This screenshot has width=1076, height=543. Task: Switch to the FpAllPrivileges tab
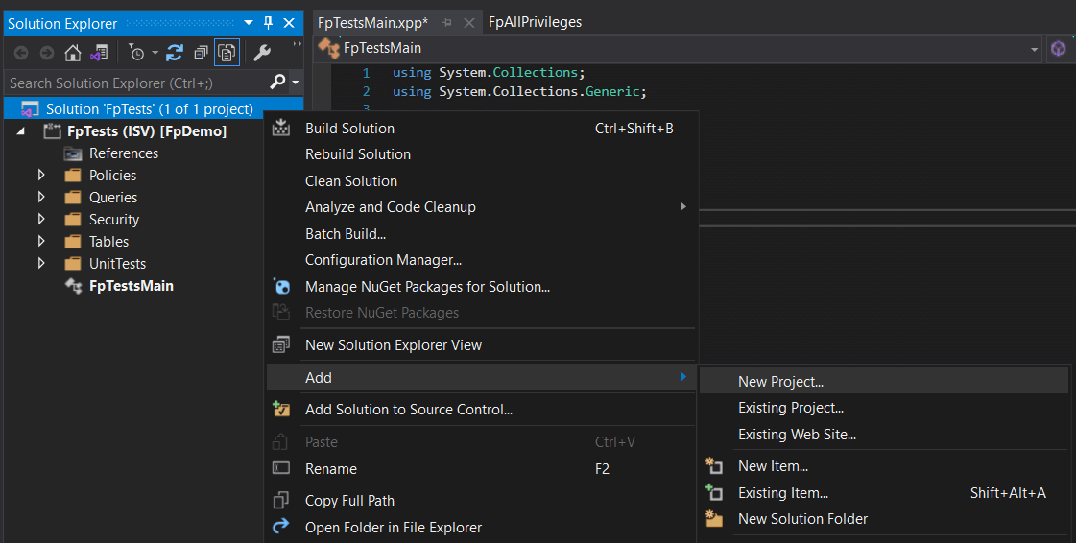(x=535, y=22)
